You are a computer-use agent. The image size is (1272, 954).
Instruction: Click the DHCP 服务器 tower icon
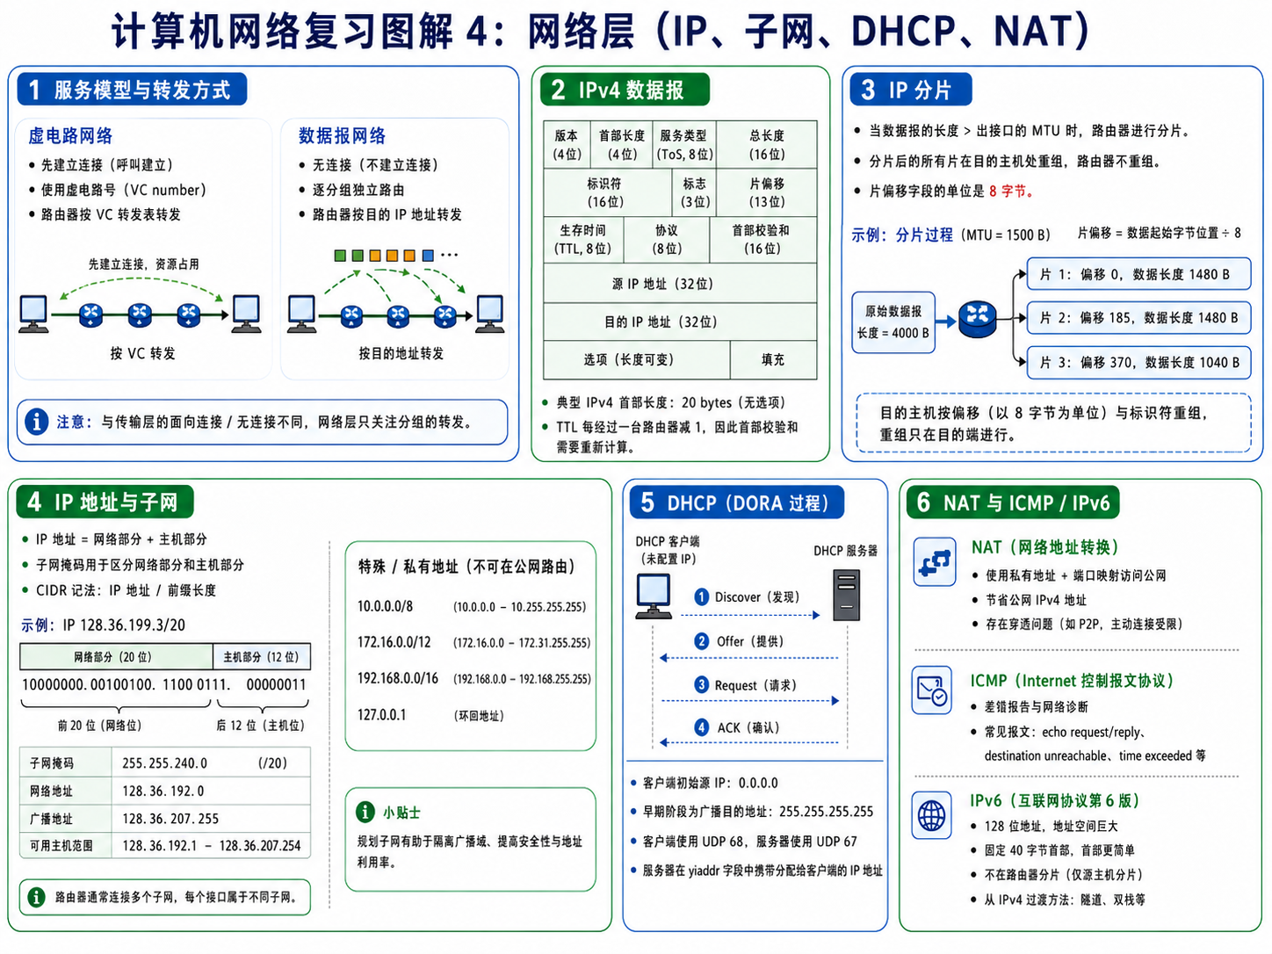(x=846, y=595)
